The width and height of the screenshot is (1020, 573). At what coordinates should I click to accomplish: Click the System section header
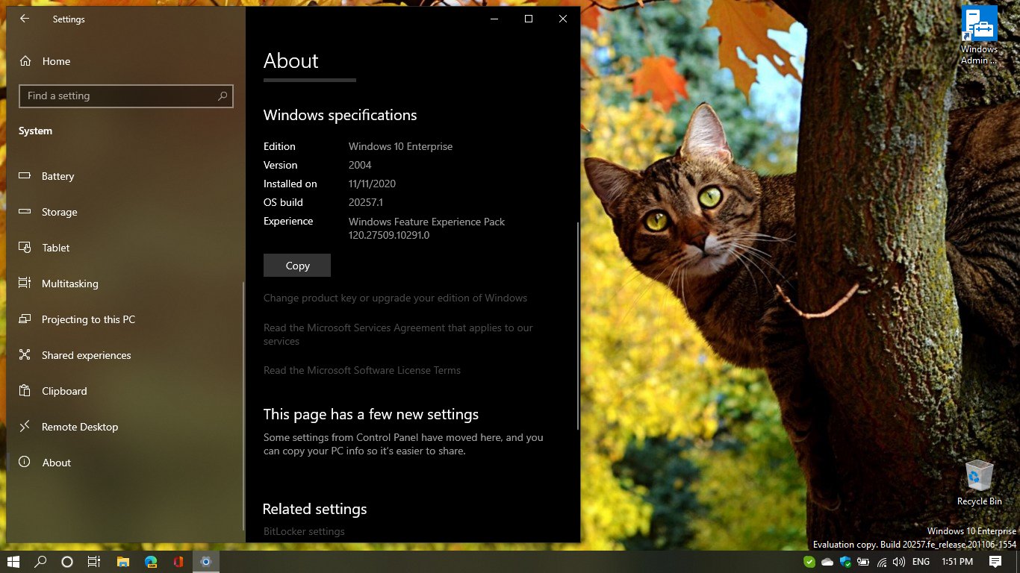[35, 131]
